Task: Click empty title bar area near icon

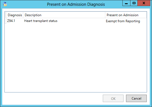Action: [x=26, y=4]
